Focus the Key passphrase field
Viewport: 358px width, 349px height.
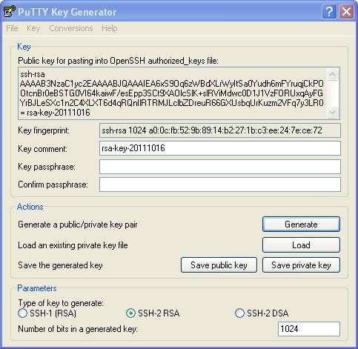click(220, 167)
